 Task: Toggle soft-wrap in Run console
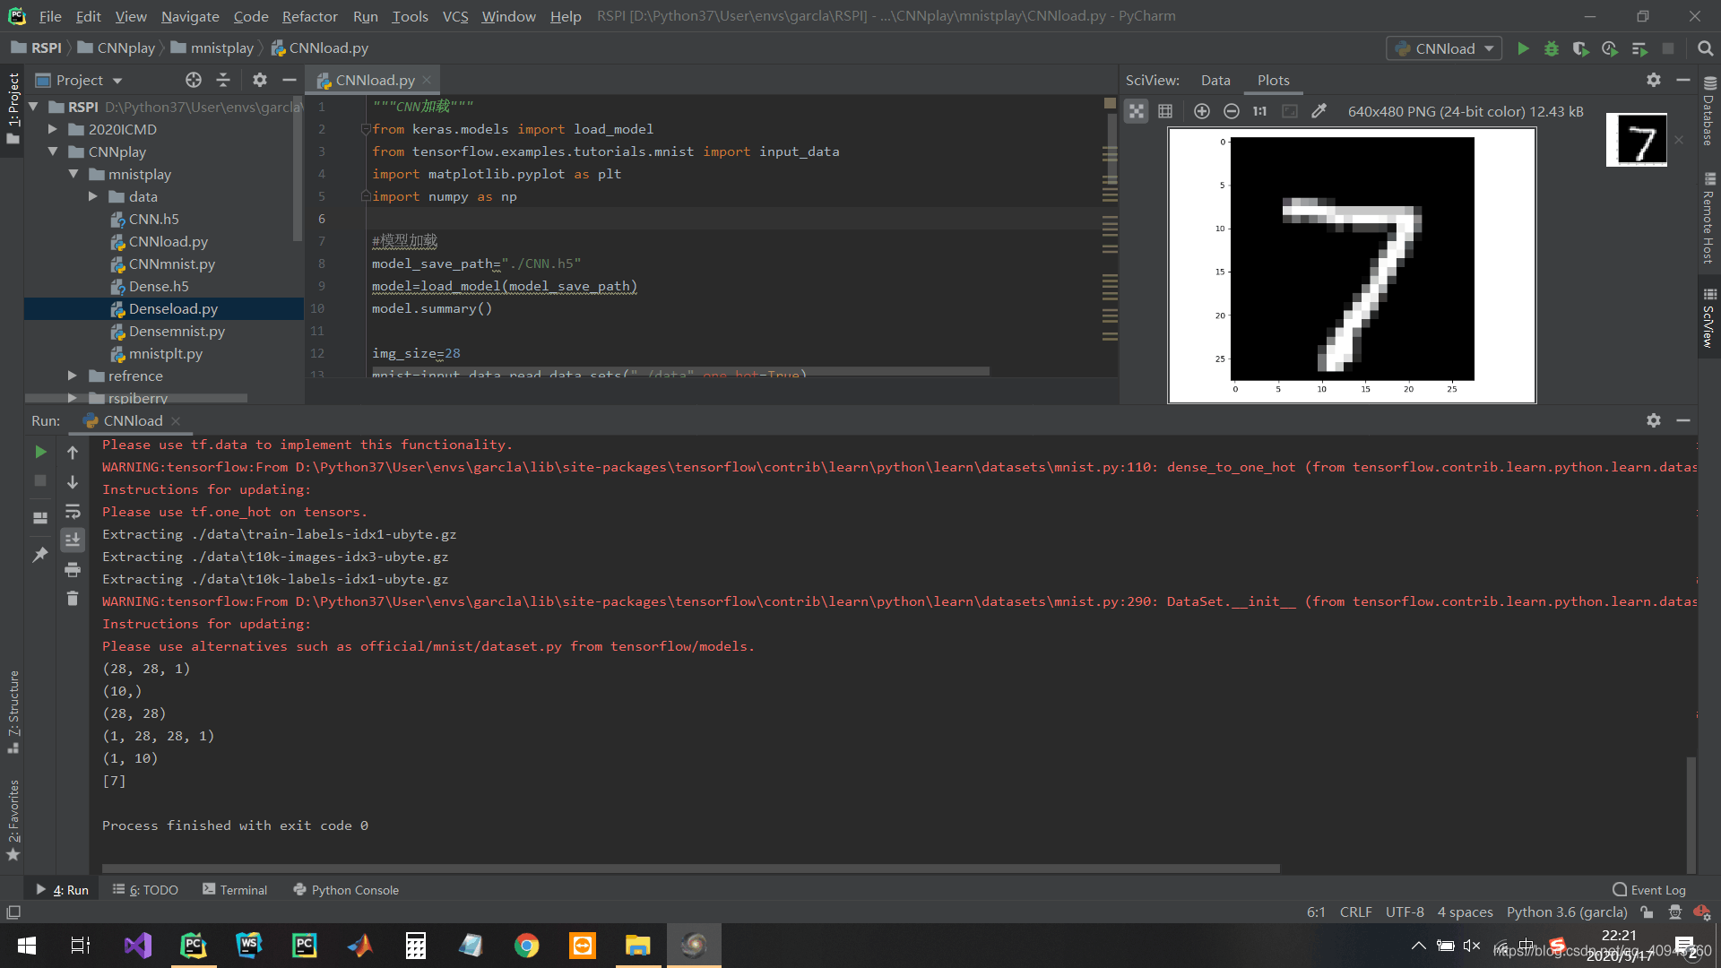[x=73, y=511]
